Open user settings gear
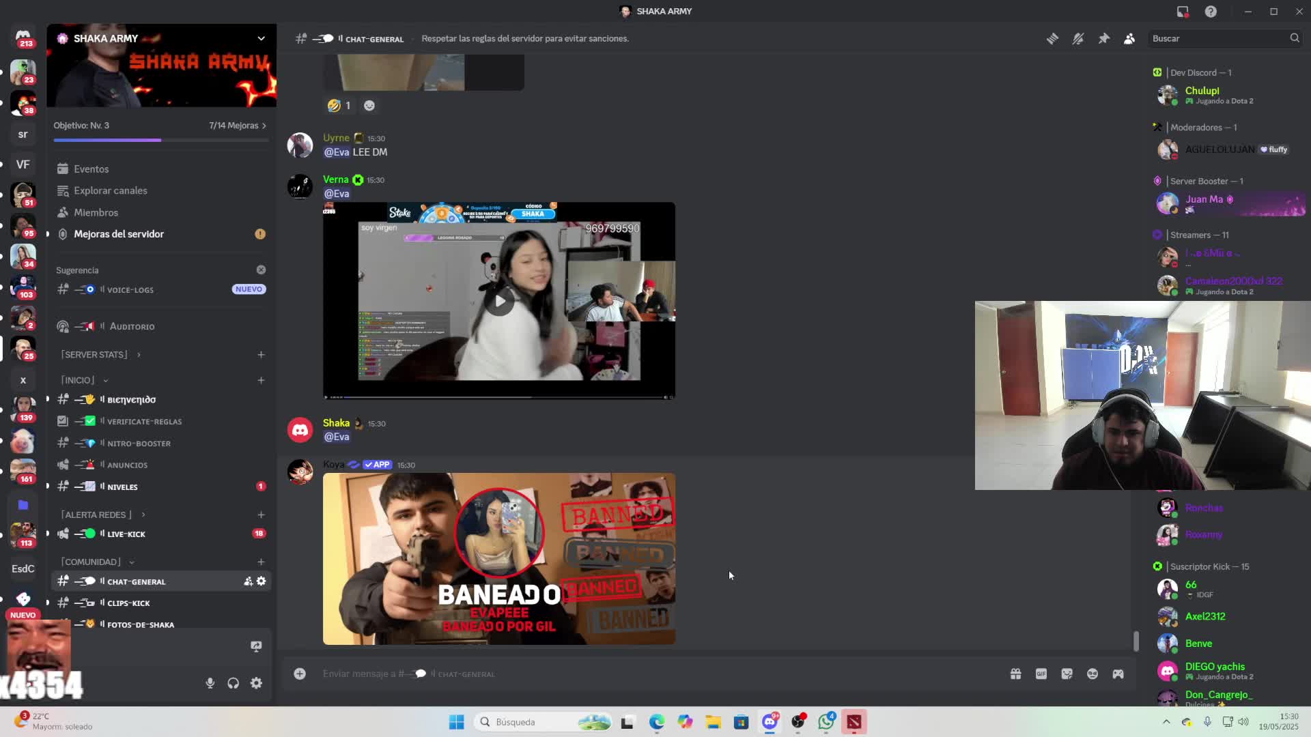 (x=256, y=683)
